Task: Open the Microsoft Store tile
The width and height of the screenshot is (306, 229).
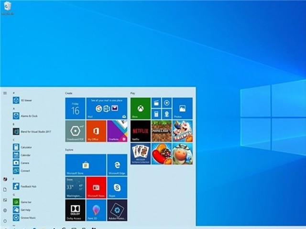Action: point(86,165)
